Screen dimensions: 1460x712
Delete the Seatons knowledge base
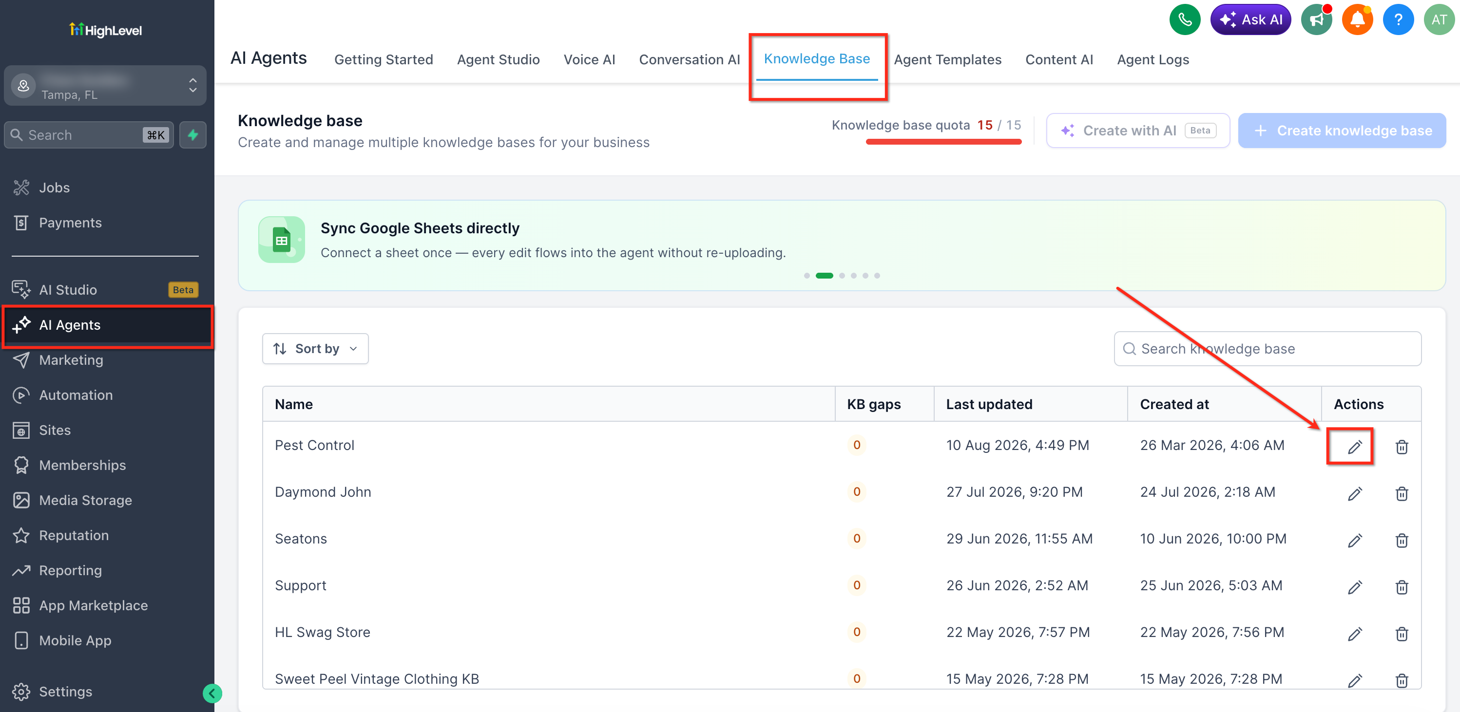point(1402,541)
